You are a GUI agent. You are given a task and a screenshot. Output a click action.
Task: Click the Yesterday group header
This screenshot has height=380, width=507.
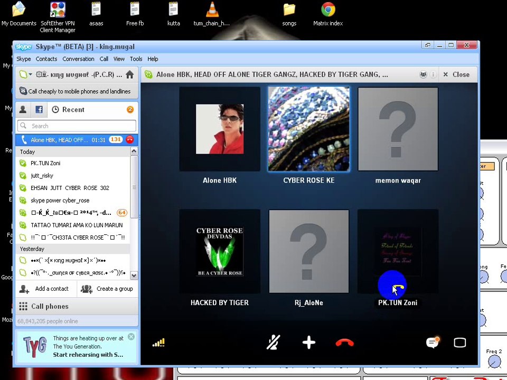[73, 249]
